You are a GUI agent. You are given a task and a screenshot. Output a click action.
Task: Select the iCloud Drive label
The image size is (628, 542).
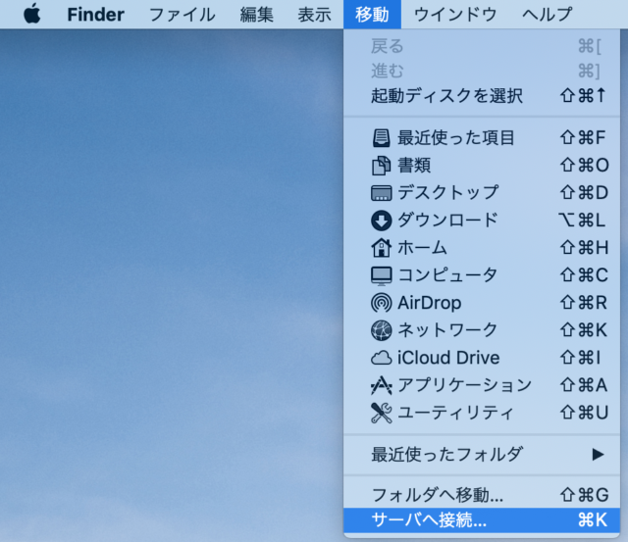[448, 358]
